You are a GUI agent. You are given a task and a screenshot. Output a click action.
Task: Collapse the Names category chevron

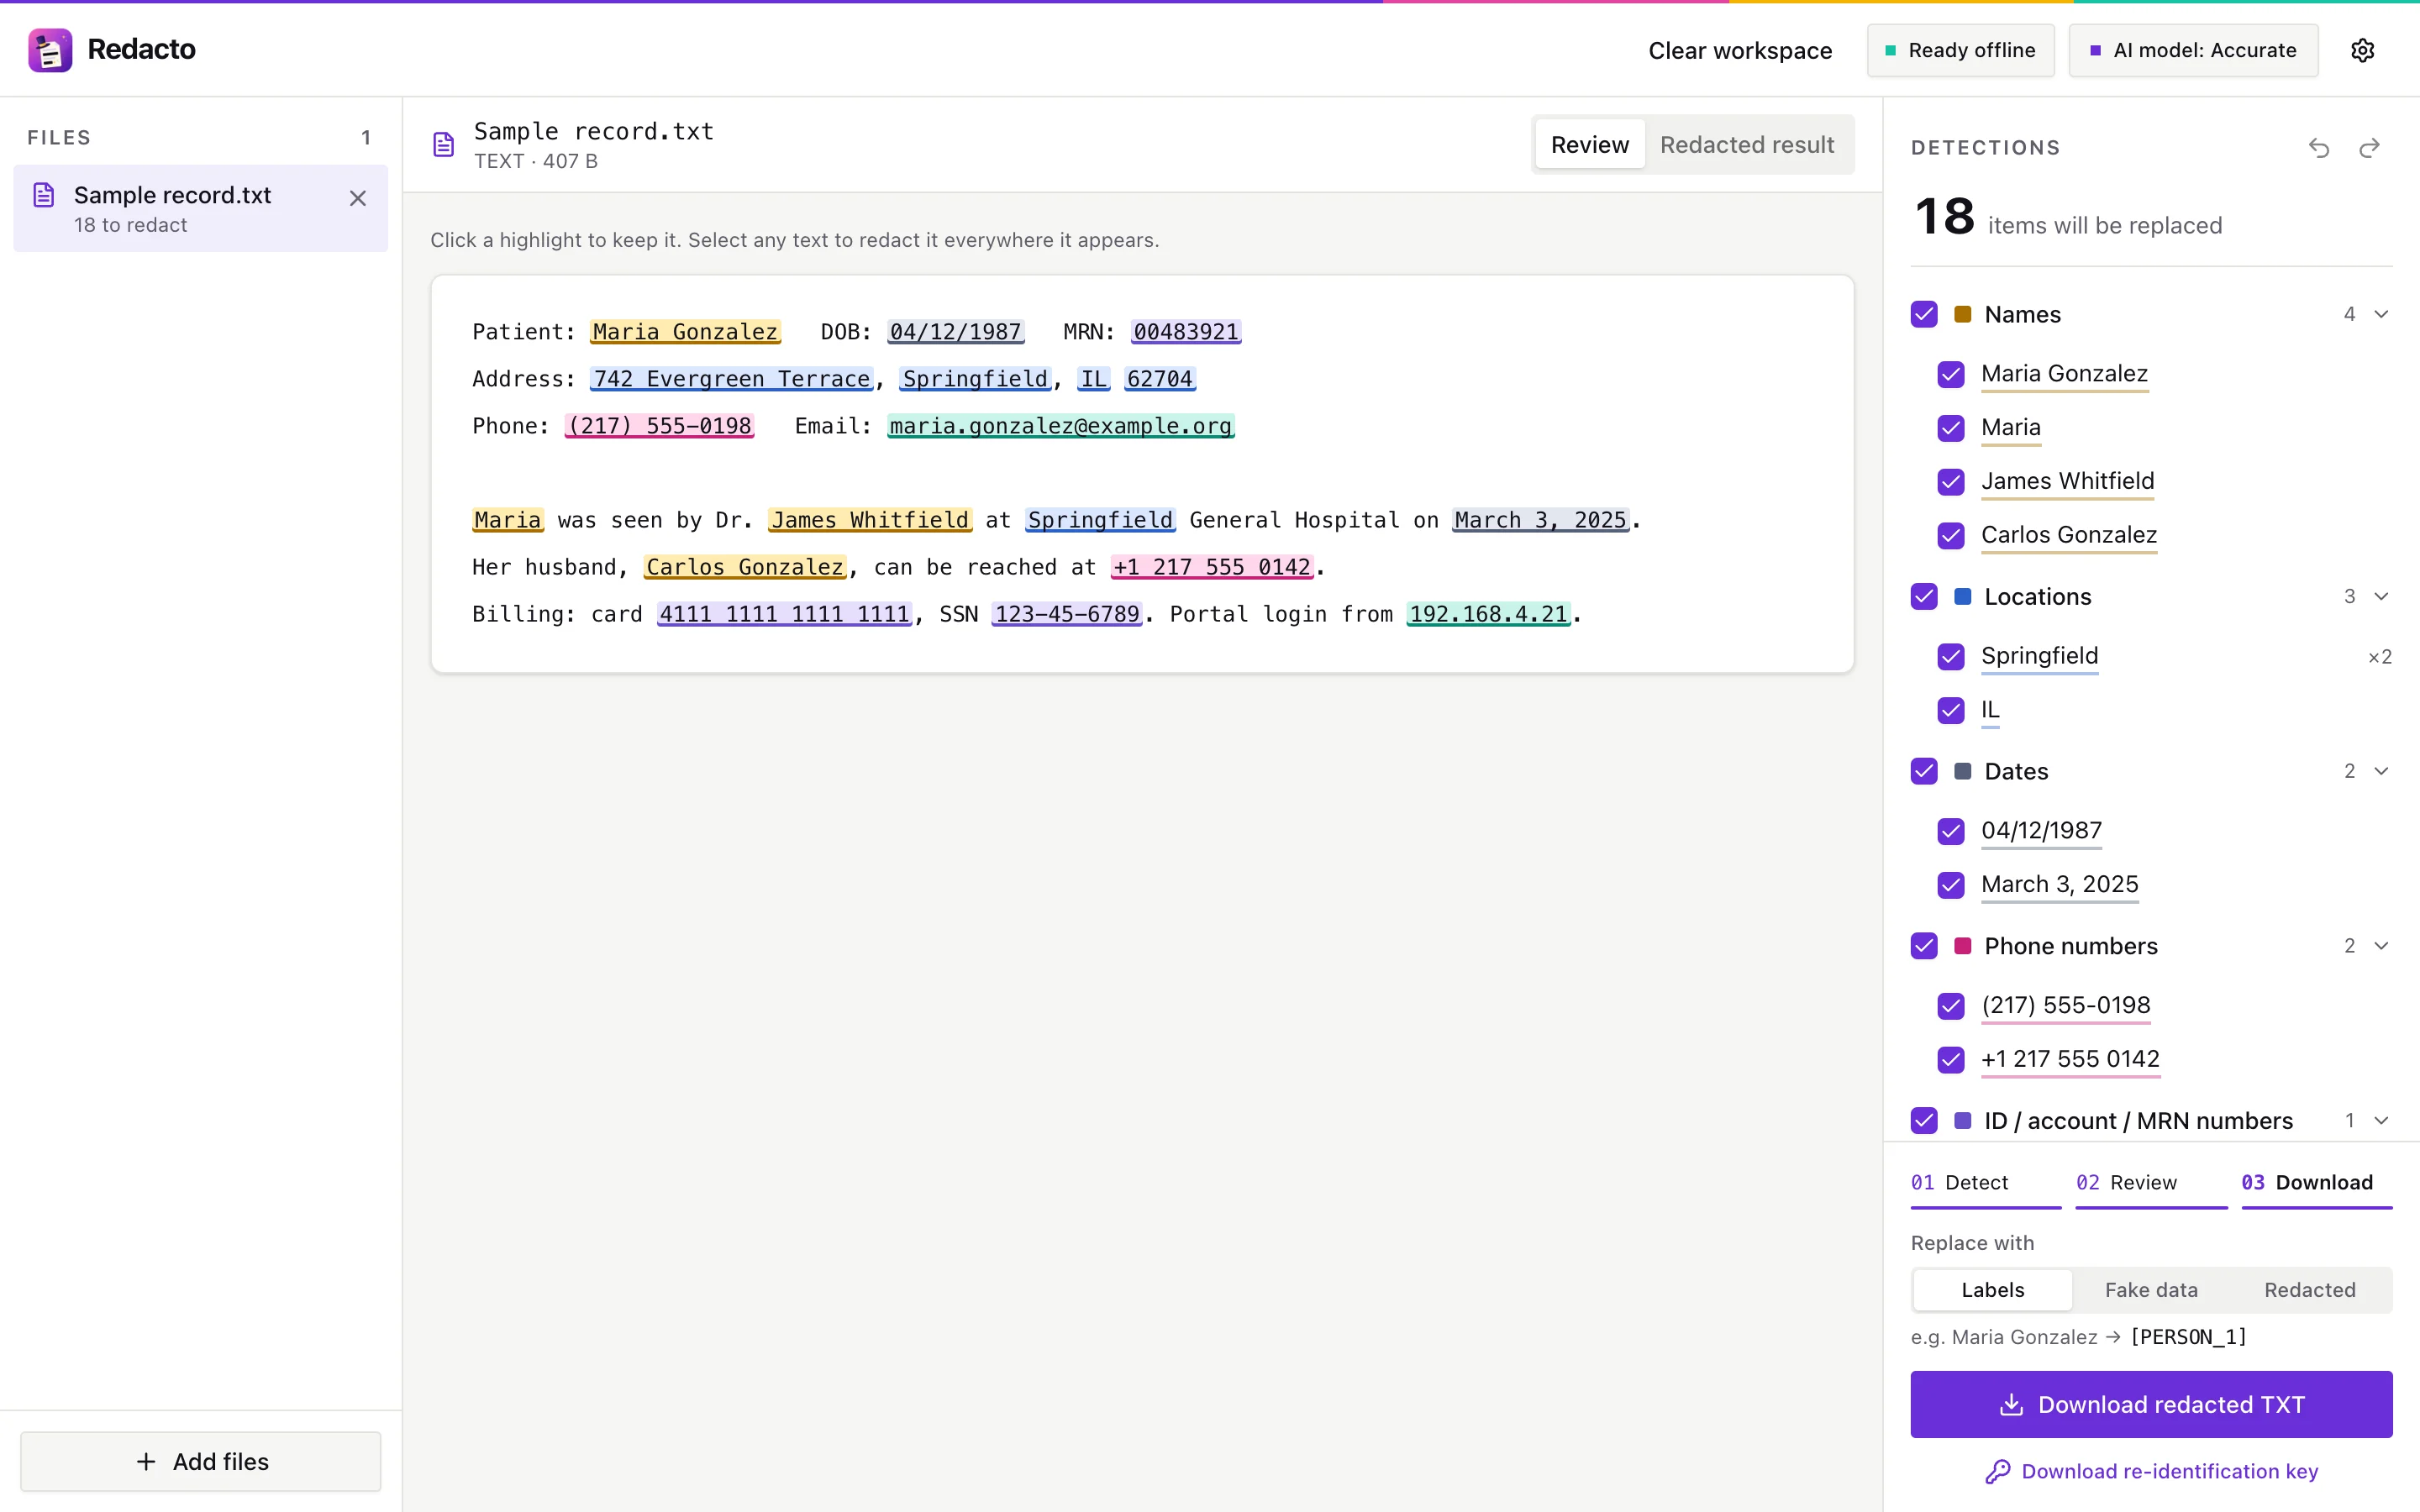point(2381,314)
